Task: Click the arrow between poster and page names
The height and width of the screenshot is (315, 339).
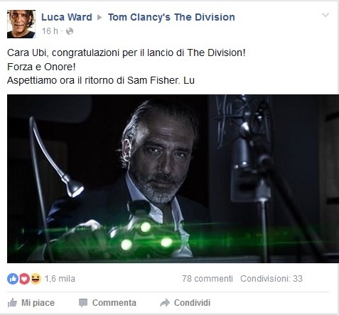Action: pos(100,18)
